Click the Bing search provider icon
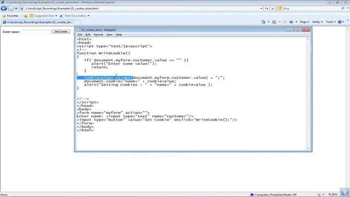The height and width of the screenshot is (197, 350). tap(280, 9)
